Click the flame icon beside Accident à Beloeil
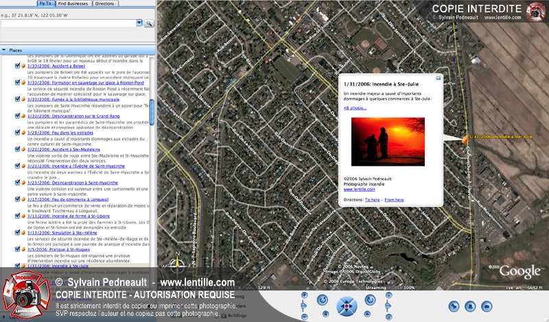Viewport: 549px width, 322px height. point(23,66)
